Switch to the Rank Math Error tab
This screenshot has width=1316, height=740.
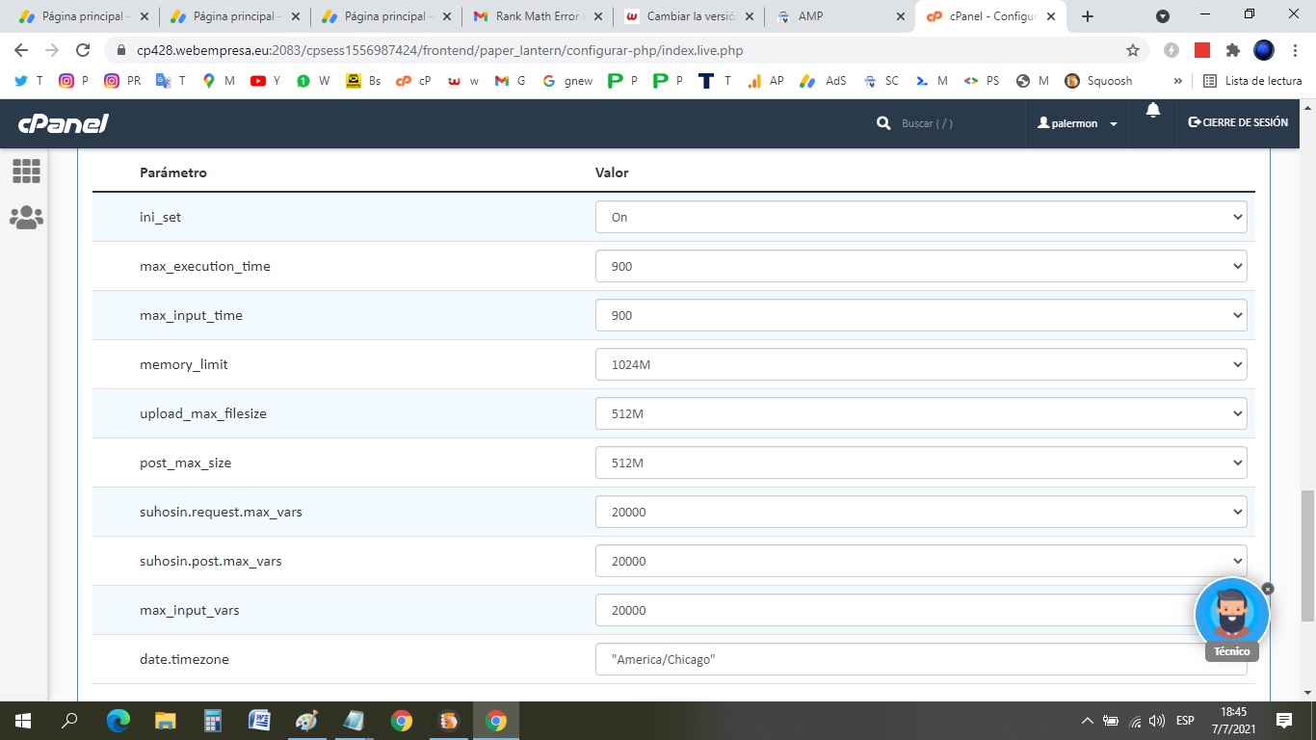536,16
